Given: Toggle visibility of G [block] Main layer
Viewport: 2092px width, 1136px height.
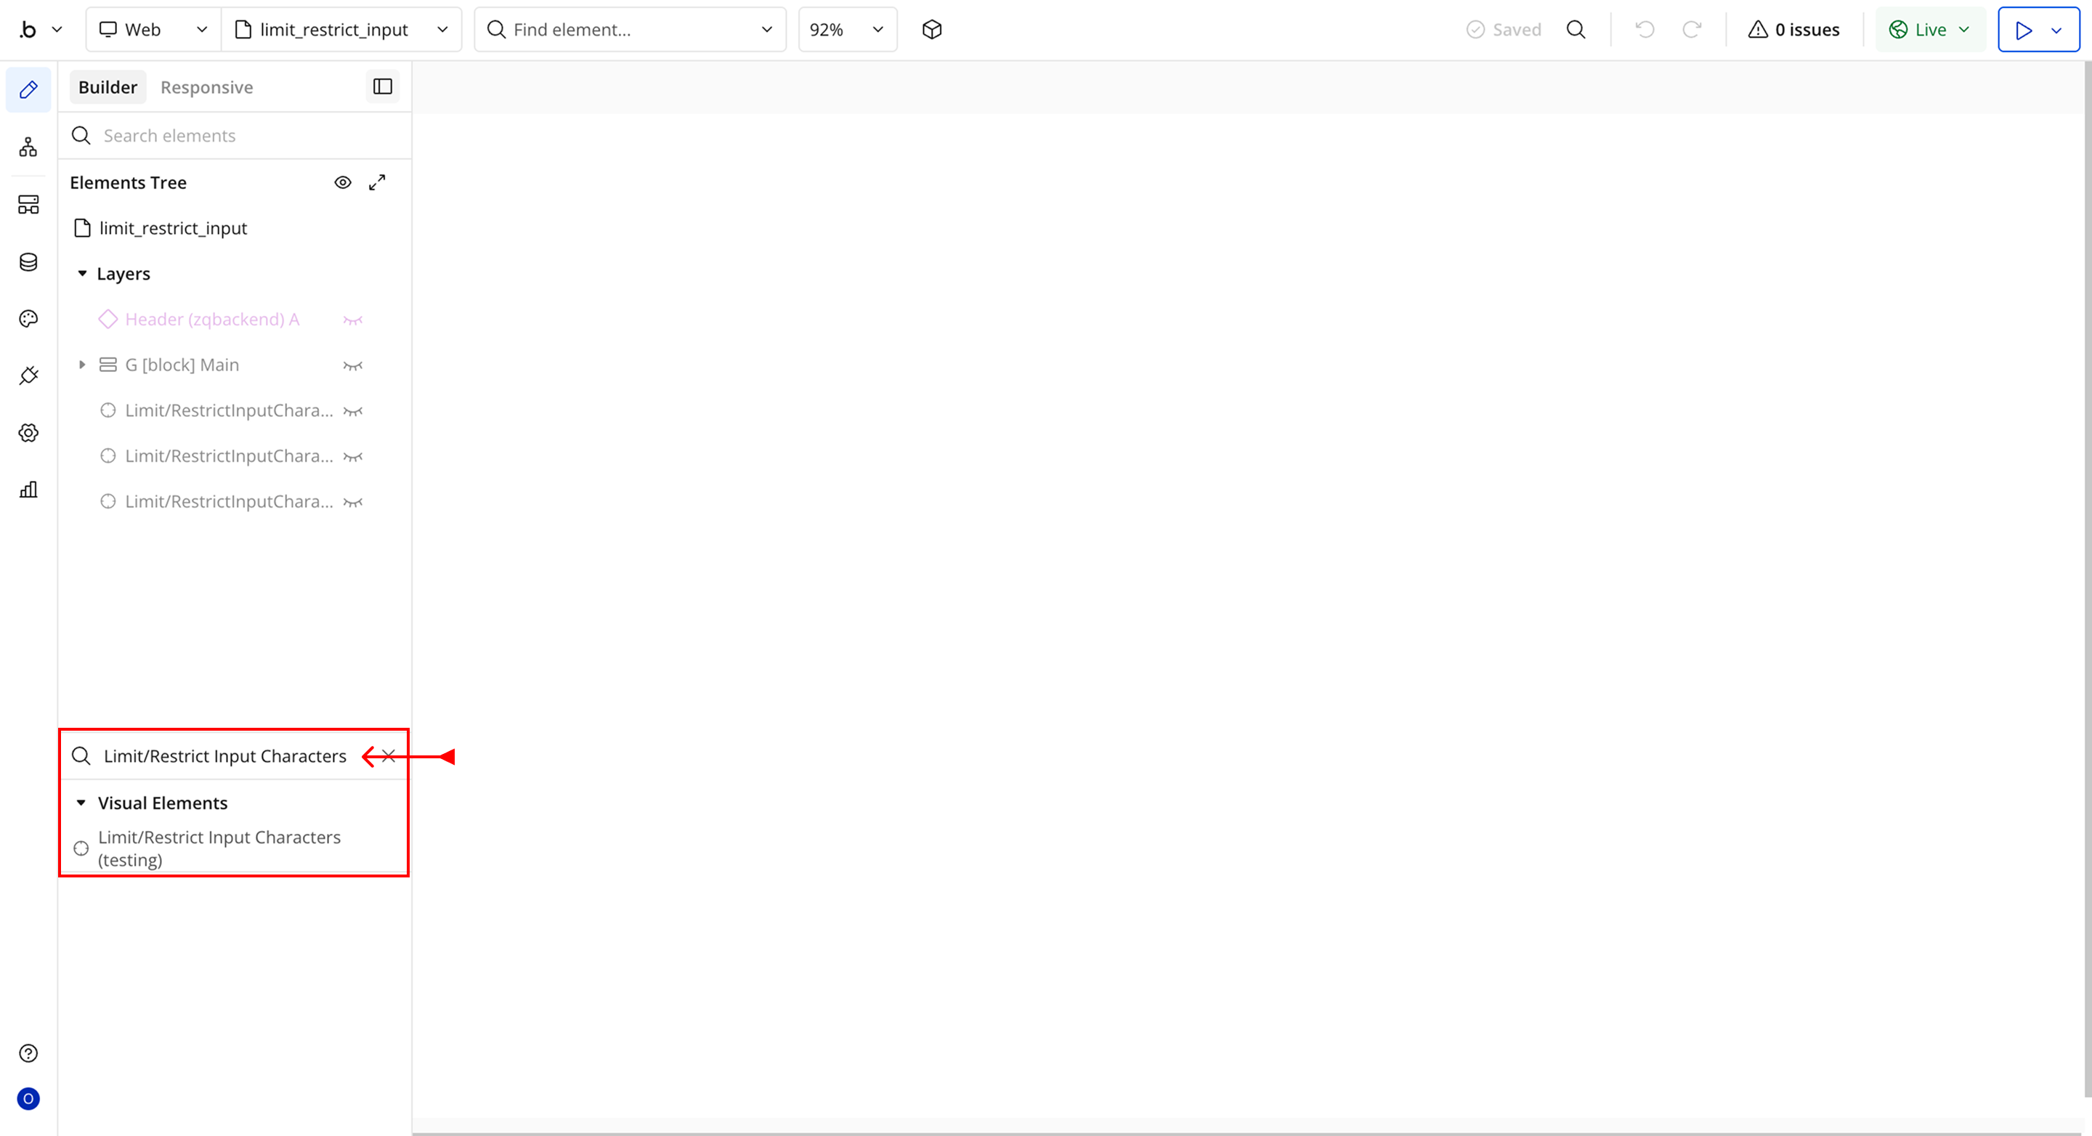Looking at the screenshot, I should pyautogui.click(x=352, y=365).
